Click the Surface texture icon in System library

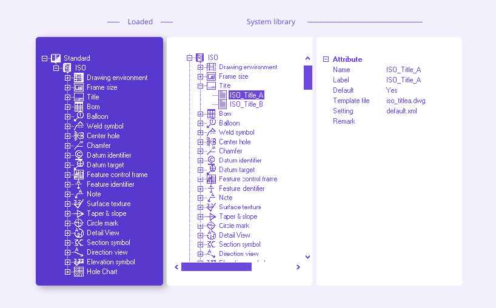(x=211, y=207)
